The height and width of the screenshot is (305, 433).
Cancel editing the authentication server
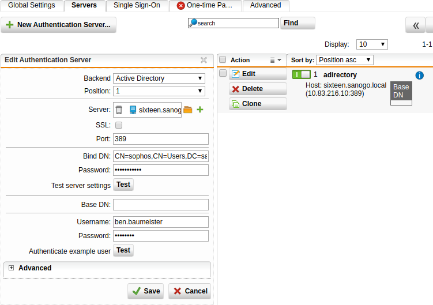[190, 291]
